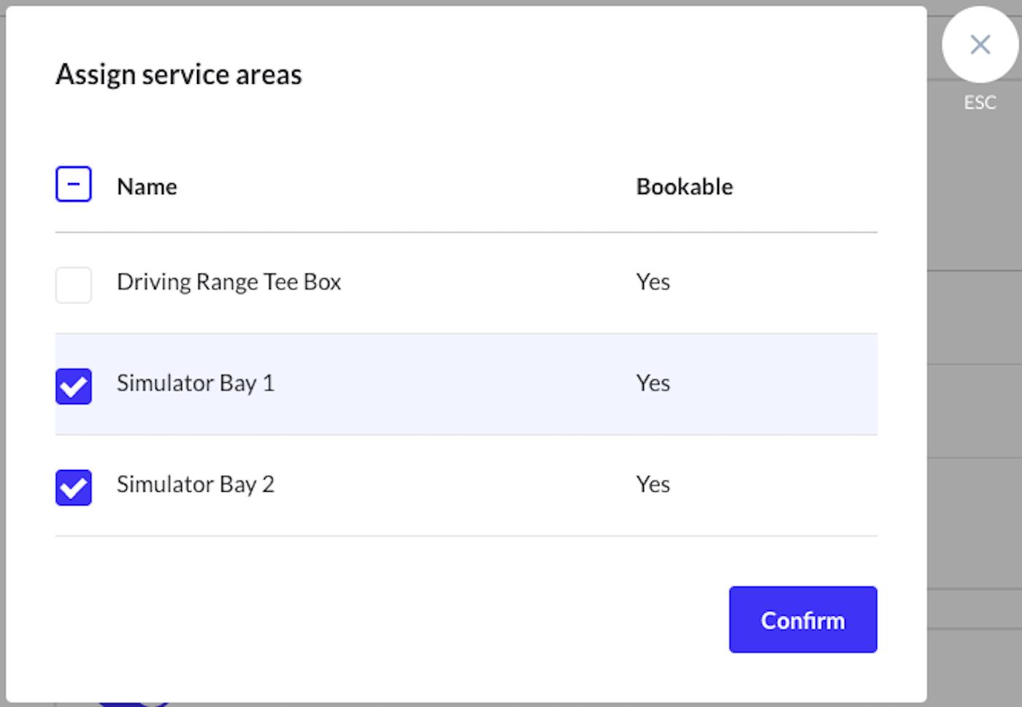This screenshot has width=1022, height=707.
Task: Click Yes in the Simulator Bay 2 row
Action: pyautogui.click(x=653, y=484)
